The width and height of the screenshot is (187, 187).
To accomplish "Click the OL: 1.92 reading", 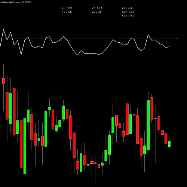I will 128,16.
